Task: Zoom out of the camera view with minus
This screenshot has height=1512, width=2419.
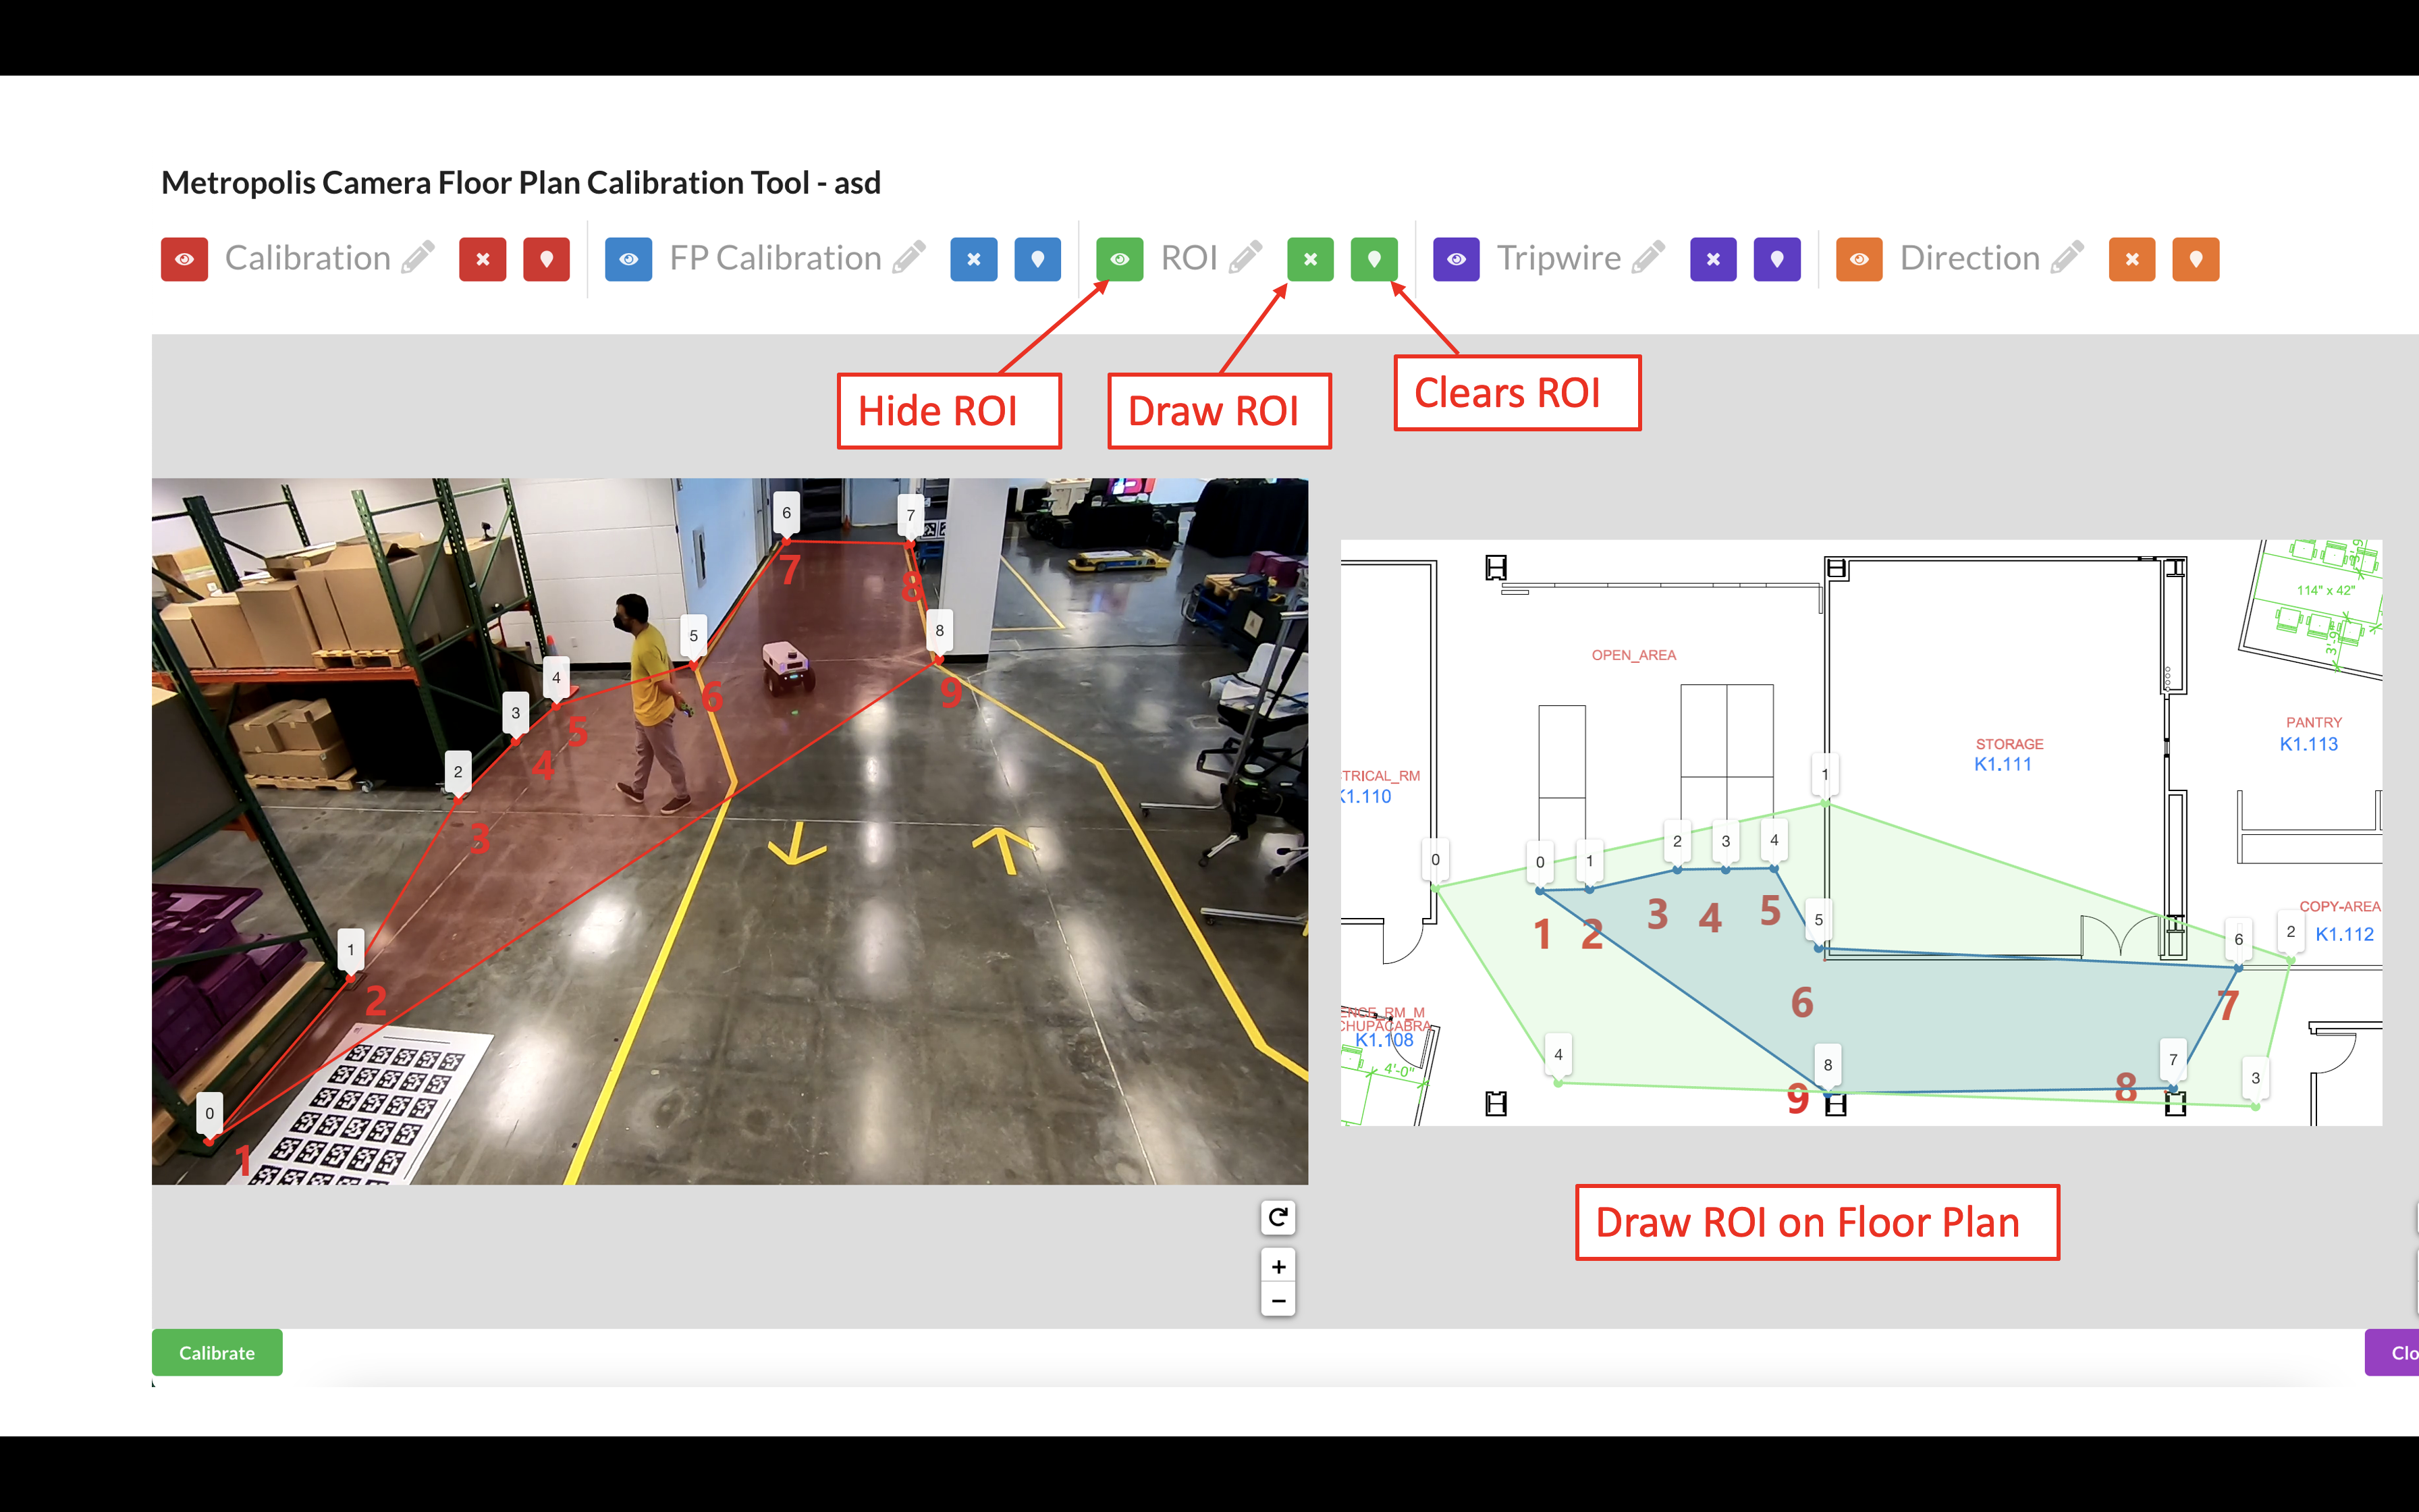Action: pos(1278,1300)
